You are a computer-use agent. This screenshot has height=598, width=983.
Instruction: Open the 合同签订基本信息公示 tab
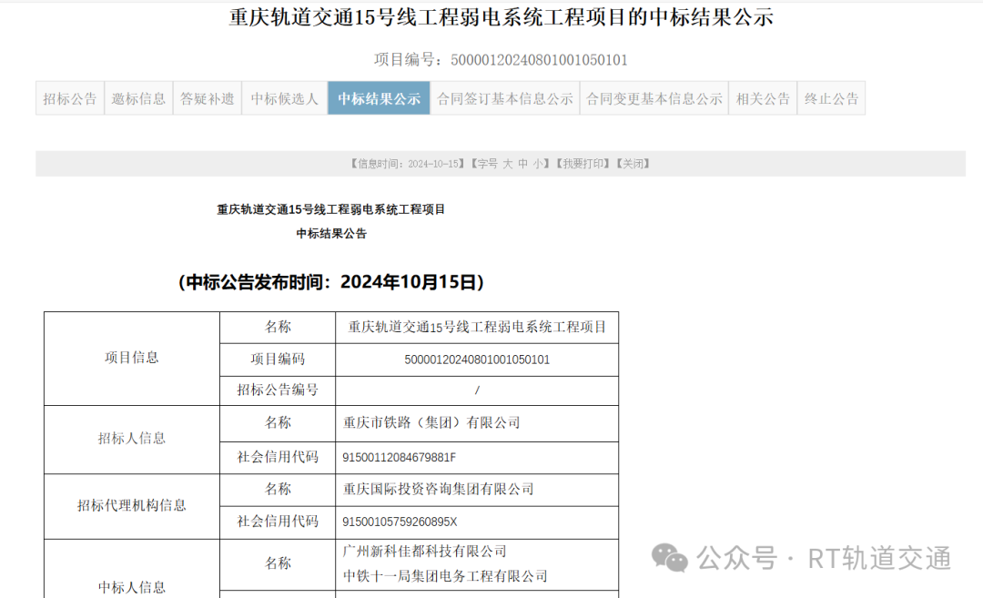tap(504, 97)
